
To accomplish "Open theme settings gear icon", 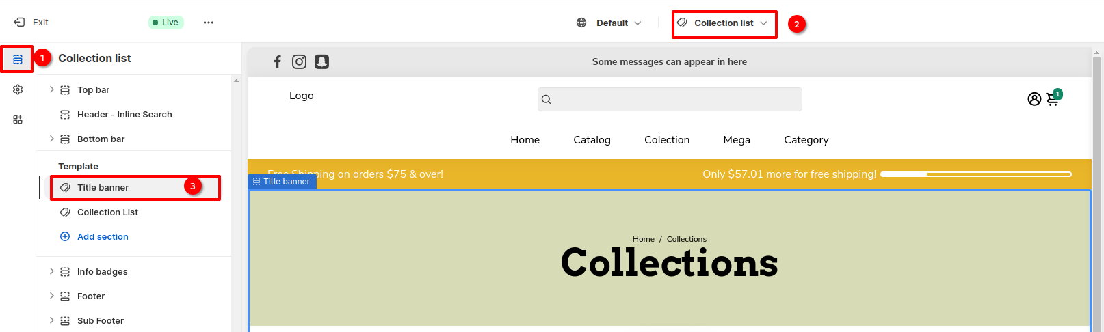I will (18, 89).
